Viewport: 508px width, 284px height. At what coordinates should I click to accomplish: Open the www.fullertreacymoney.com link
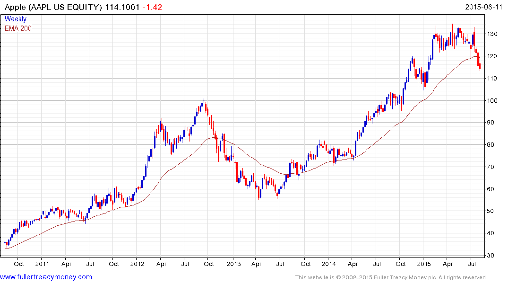point(46,277)
